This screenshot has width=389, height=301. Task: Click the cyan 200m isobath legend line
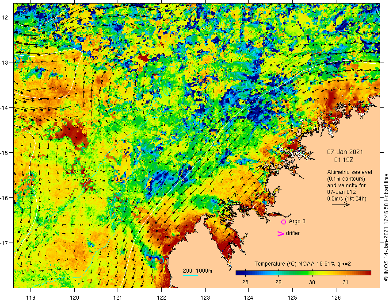pyautogui.click(x=190, y=275)
